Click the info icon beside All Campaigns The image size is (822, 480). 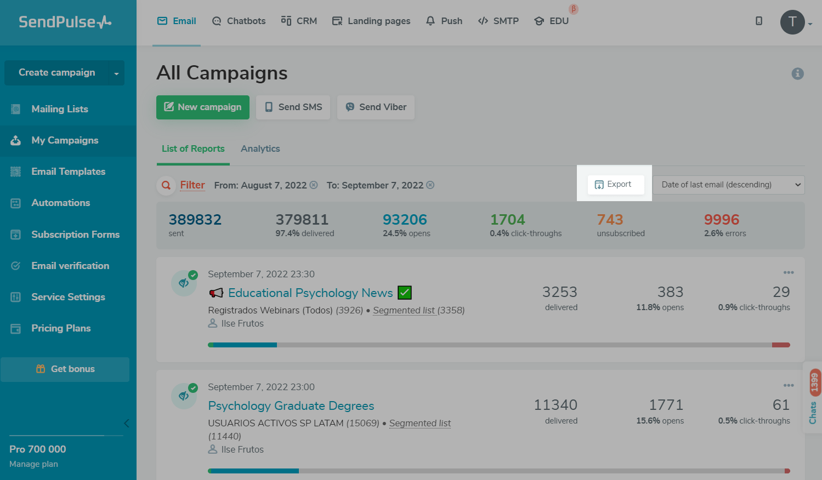(797, 73)
